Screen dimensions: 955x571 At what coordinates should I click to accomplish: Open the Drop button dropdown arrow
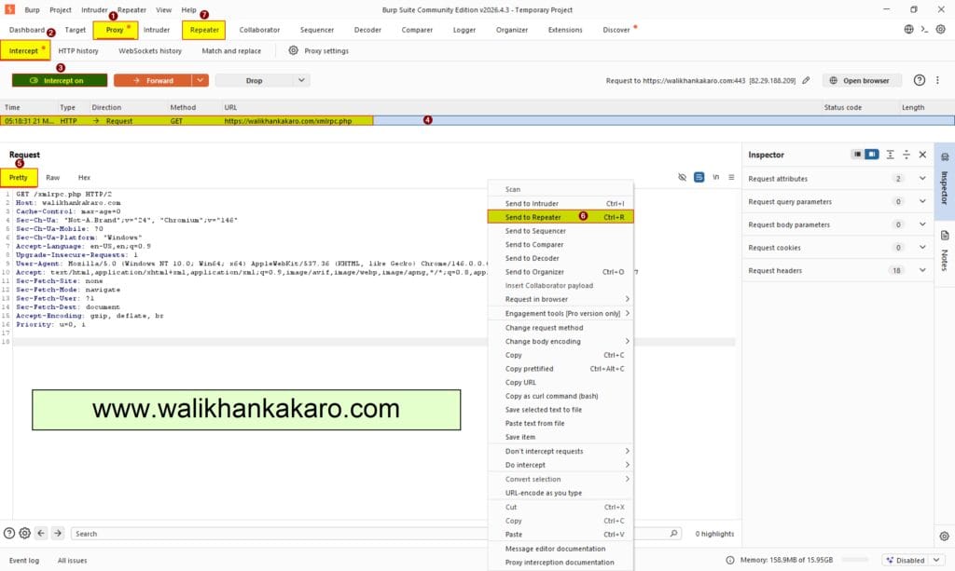coord(301,80)
